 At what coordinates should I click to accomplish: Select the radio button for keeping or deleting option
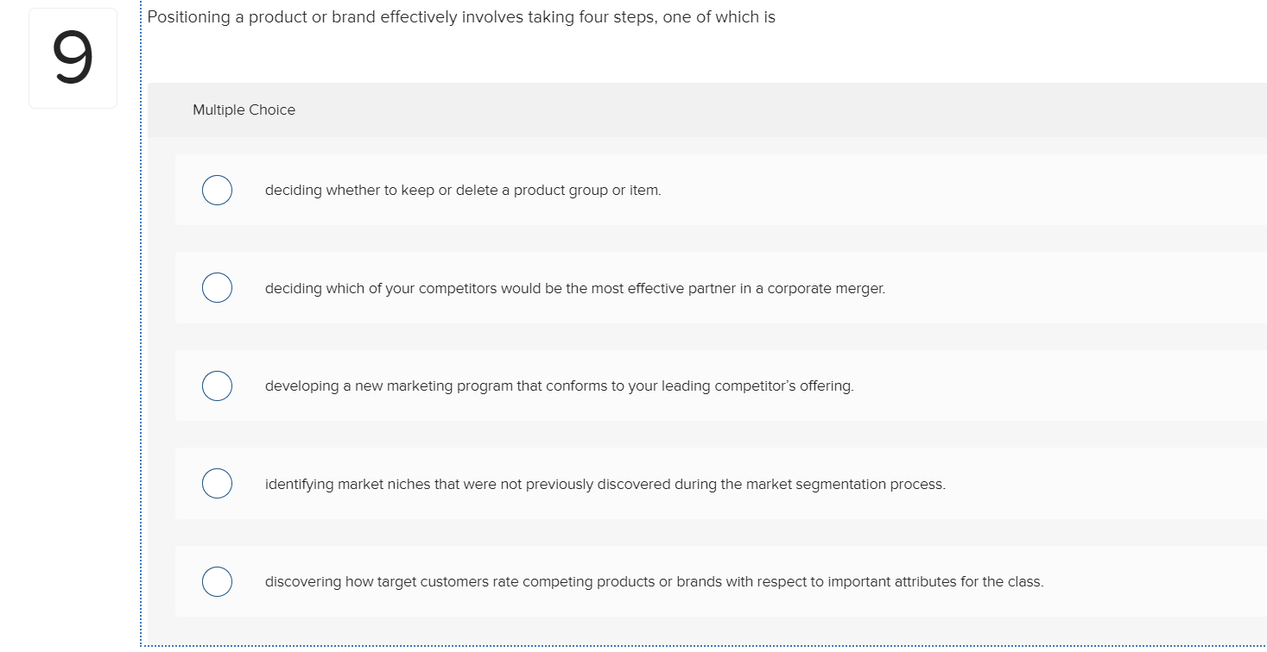click(x=217, y=190)
